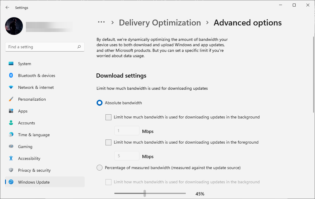
Task: Open Accounts settings page
Action: click(45, 123)
